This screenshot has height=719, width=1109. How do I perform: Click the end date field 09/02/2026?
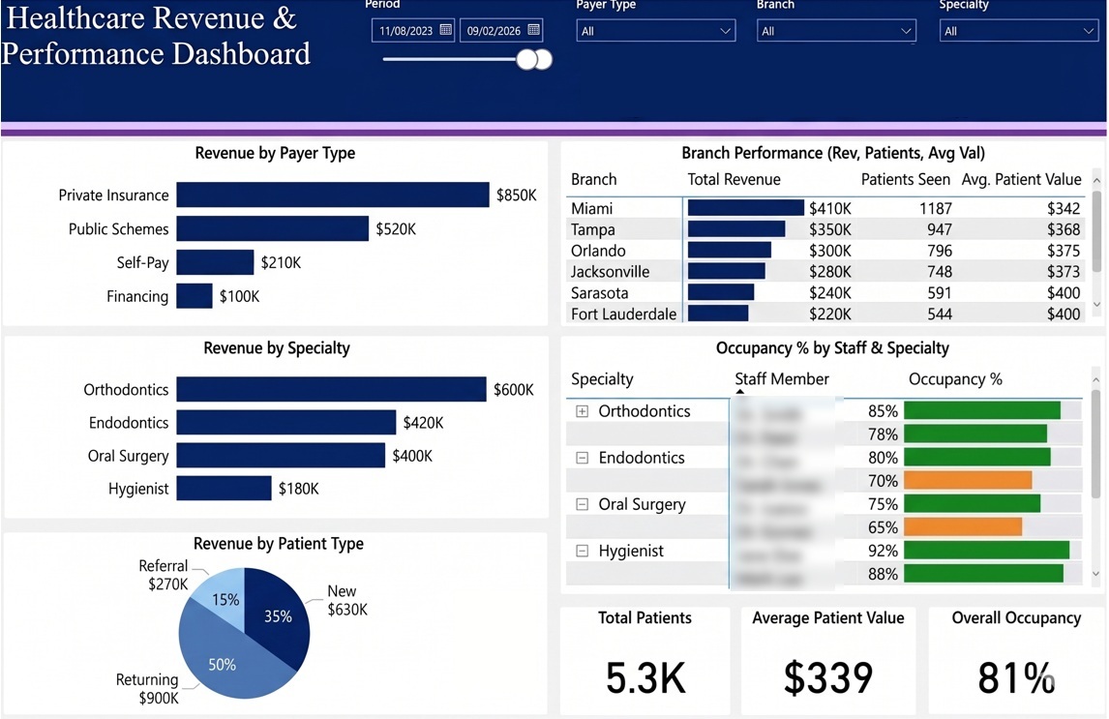pyautogui.click(x=500, y=30)
